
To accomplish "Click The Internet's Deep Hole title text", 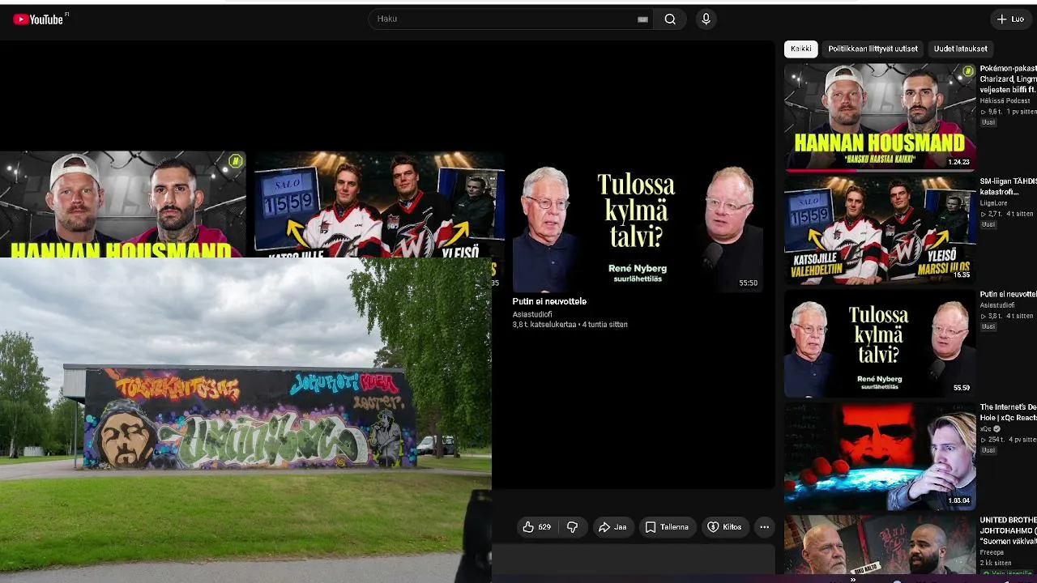I will point(1008,412).
